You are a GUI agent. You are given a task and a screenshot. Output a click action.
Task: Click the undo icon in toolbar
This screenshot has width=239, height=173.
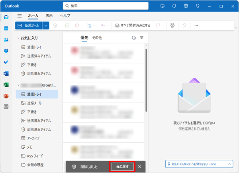coord(184,26)
